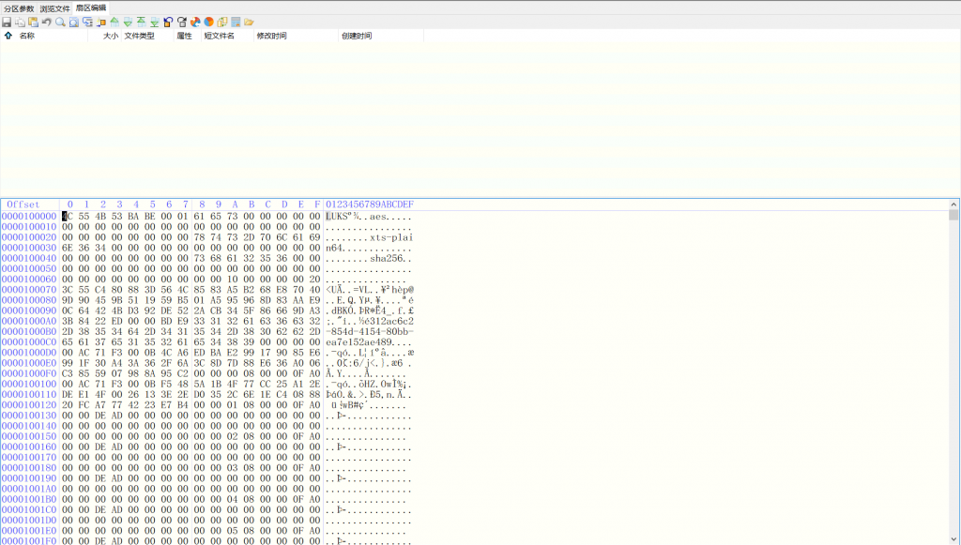Sort files by the 名称 column header
The image size is (961, 545).
click(27, 36)
